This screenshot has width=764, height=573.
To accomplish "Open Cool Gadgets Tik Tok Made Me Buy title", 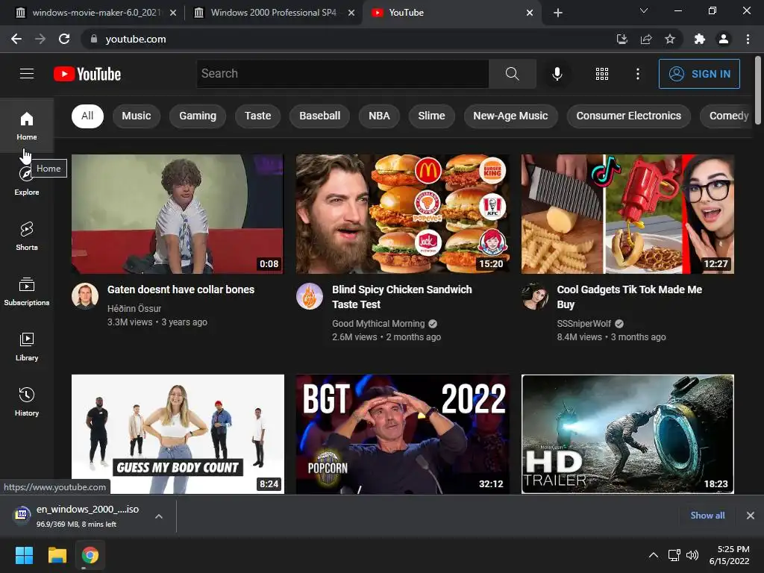I will click(x=630, y=297).
